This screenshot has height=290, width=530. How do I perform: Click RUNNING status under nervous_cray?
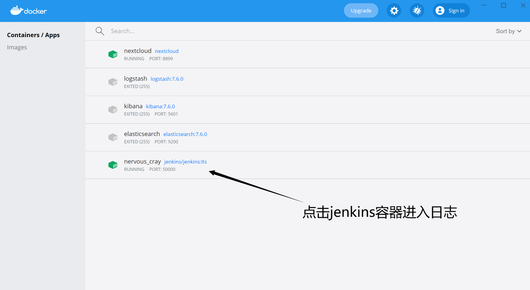coord(134,169)
